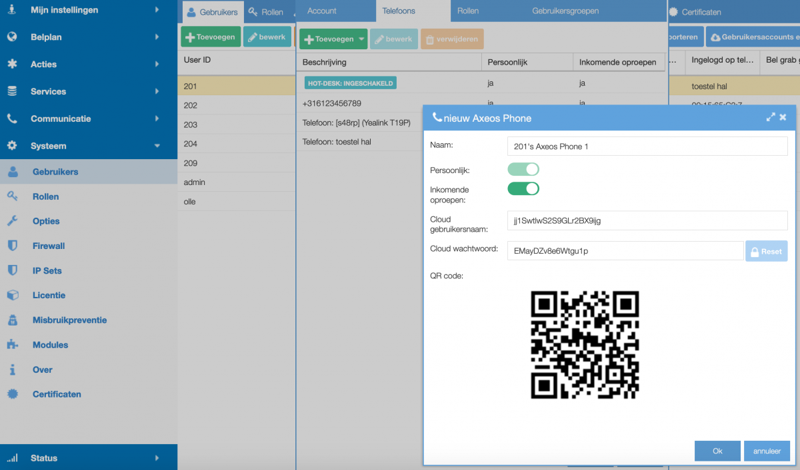Switch to the Account tab
This screenshot has height=470, width=800.
coord(322,11)
